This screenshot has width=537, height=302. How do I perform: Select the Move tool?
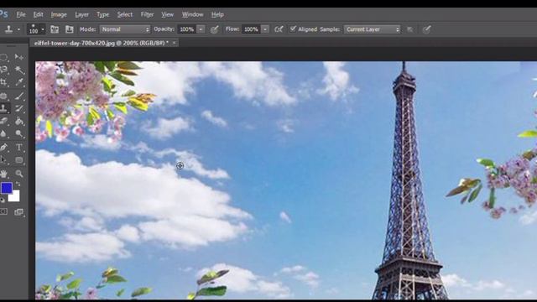[18, 57]
